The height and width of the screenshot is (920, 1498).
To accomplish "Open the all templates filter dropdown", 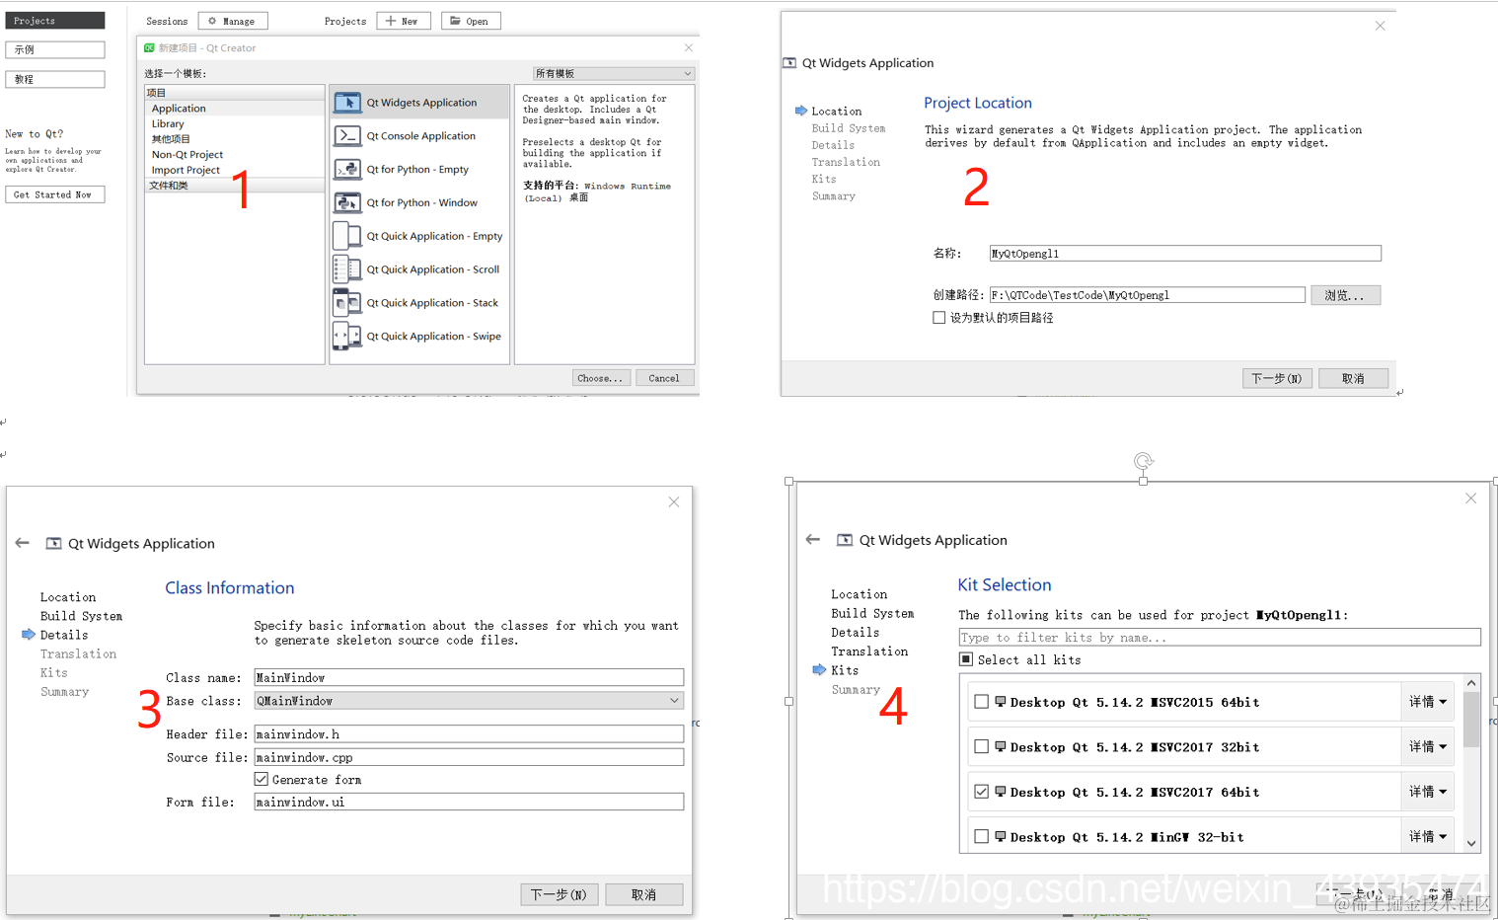I will [614, 73].
